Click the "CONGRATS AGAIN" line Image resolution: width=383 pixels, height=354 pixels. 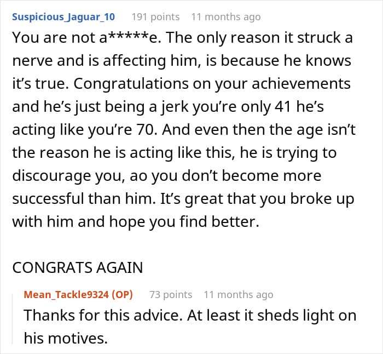78,267
